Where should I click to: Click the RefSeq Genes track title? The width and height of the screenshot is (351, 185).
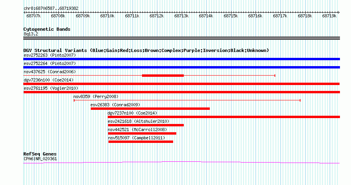tap(40, 154)
